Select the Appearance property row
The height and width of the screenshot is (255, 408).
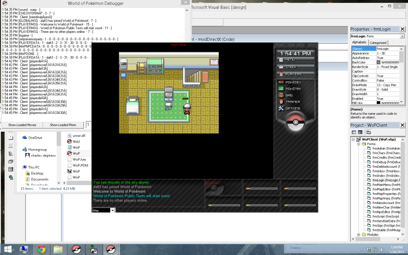(375, 53)
